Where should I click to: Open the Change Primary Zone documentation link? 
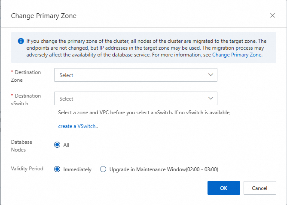coord(237,55)
